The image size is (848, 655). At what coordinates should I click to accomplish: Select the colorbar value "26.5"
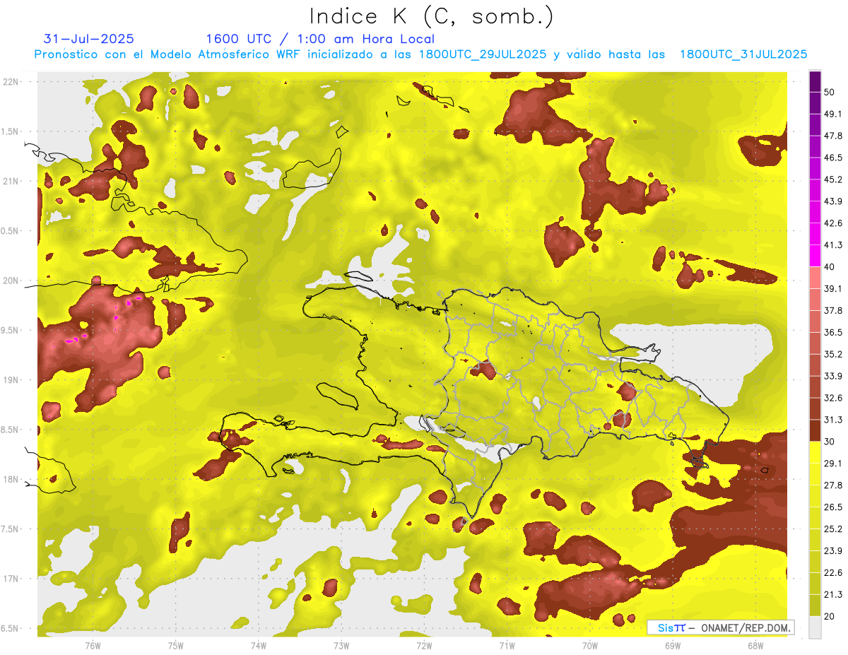[832, 507]
